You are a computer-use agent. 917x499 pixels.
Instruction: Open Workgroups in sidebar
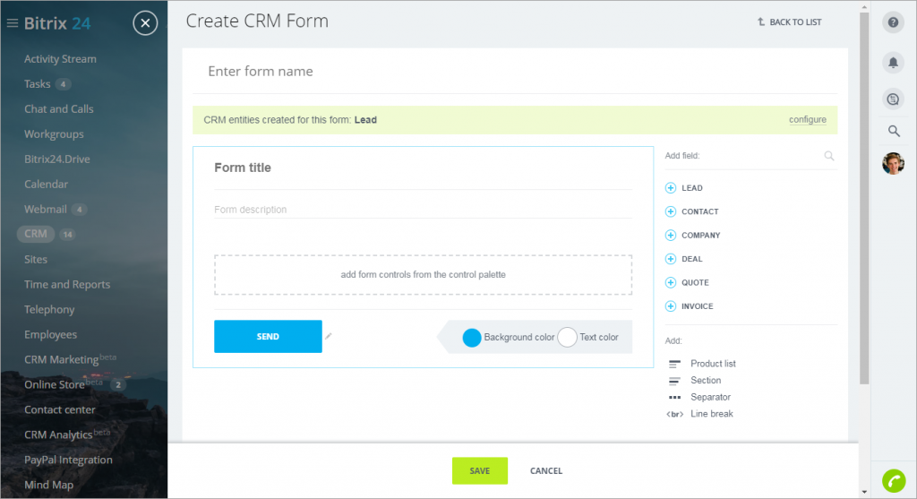click(x=54, y=134)
